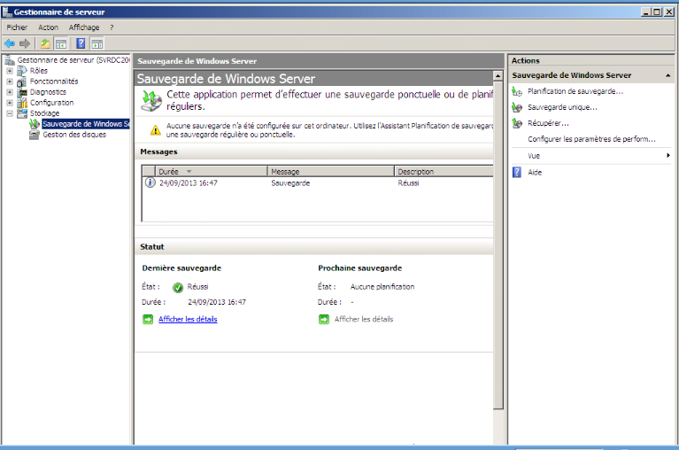Open the blue Afficher les détails link
Image resolution: width=679 pixels, height=450 pixels.
coord(188,319)
